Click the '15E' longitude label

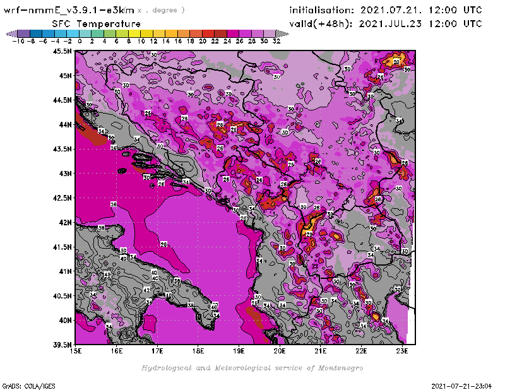pos(76,351)
